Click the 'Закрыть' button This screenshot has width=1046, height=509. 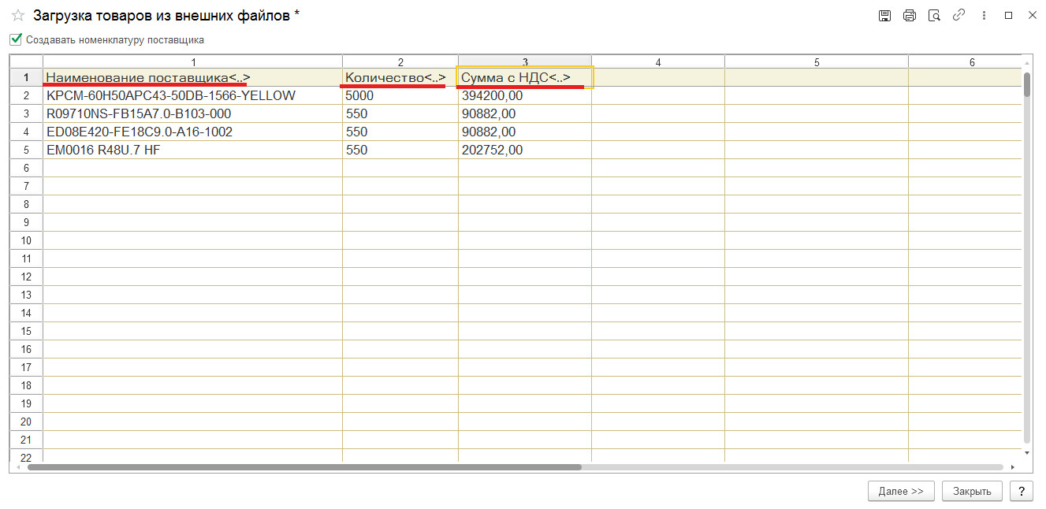pyautogui.click(x=971, y=491)
